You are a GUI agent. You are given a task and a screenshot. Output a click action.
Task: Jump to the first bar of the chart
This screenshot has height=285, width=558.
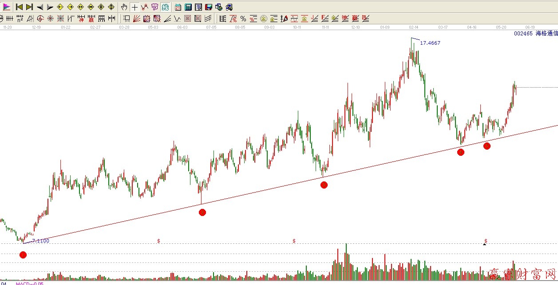click(x=19, y=7)
